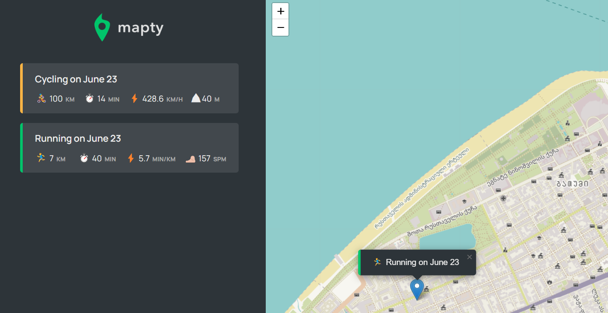Viewport: 608px width, 313px height.
Task: Click the 157 SPM cadence value
Action: 212,159
